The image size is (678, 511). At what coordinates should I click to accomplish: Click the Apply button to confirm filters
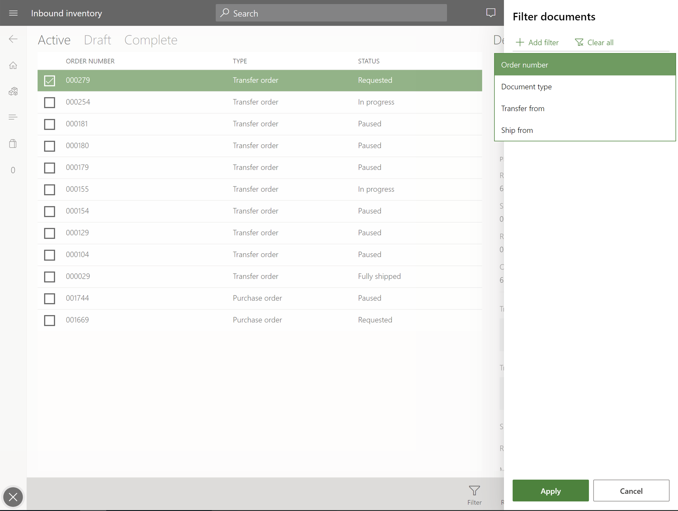tap(550, 491)
